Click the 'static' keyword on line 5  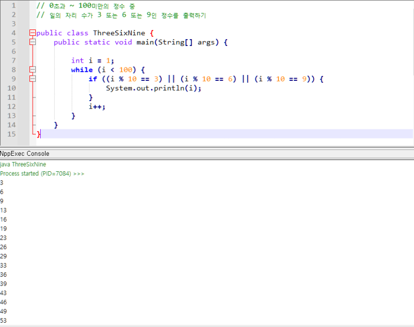[x=97, y=42]
